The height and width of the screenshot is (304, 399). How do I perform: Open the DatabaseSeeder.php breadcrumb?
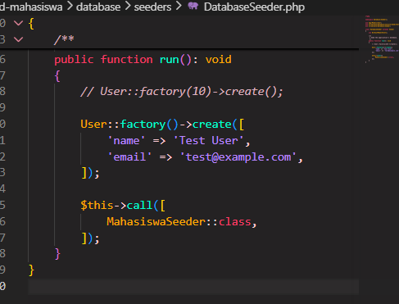click(254, 7)
